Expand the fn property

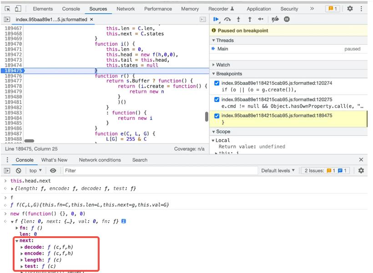tap(17, 228)
